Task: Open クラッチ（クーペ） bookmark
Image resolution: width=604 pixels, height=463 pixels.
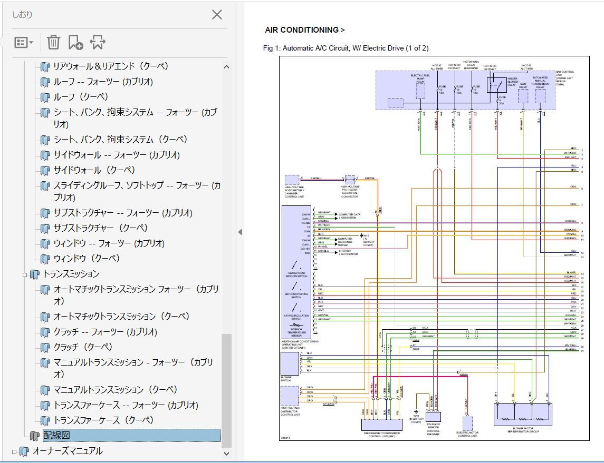Action: click(x=83, y=347)
